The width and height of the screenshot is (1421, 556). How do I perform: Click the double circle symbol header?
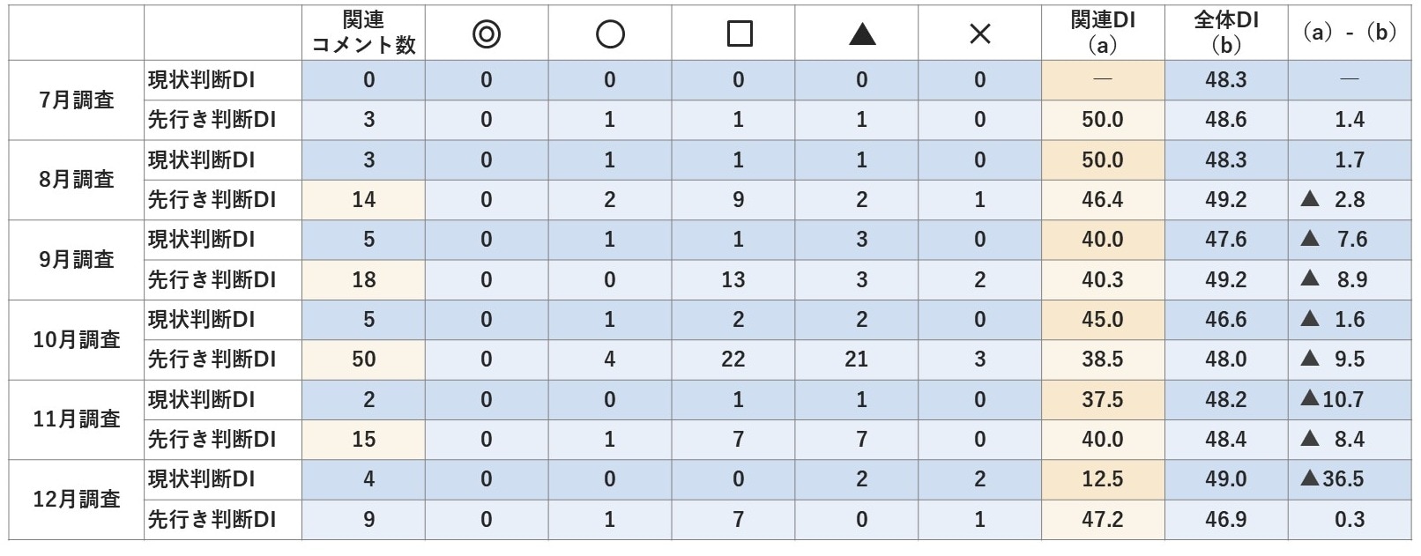(x=487, y=34)
